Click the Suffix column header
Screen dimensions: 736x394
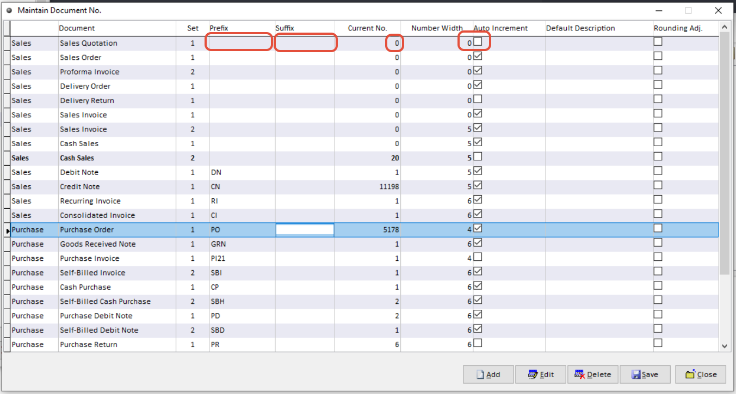[x=305, y=28]
